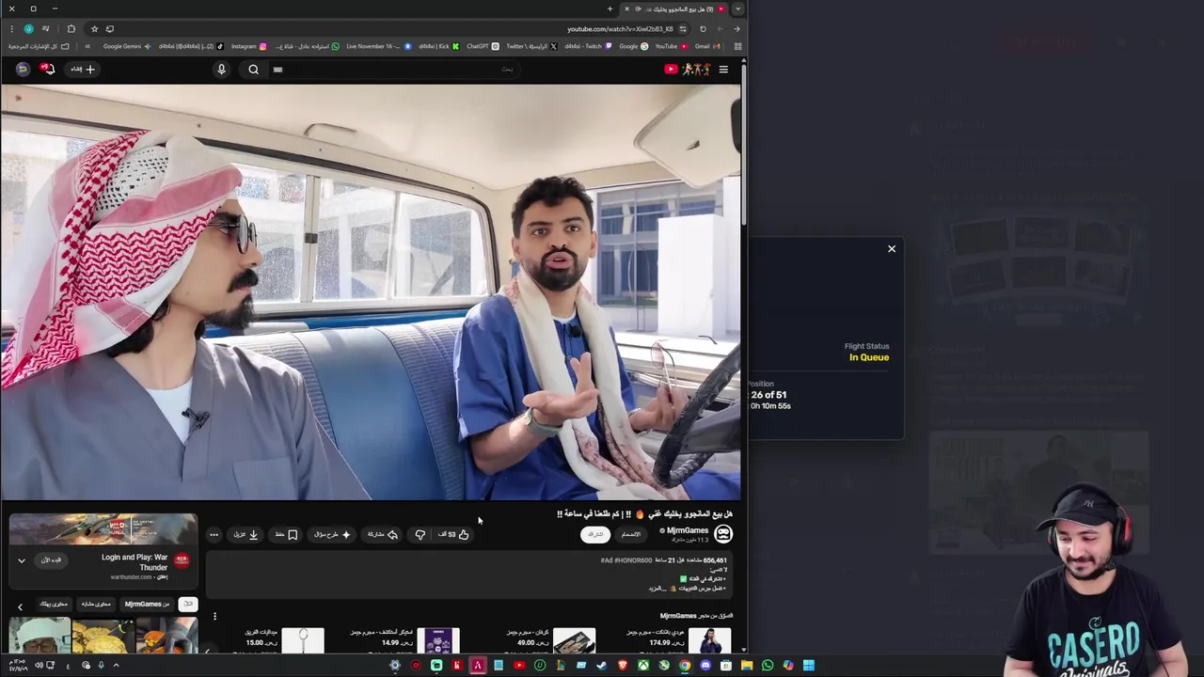Image resolution: width=1204 pixels, height=677 pixels.
Task: Open Instagram bookmark
Action: (x=248, y=46)
